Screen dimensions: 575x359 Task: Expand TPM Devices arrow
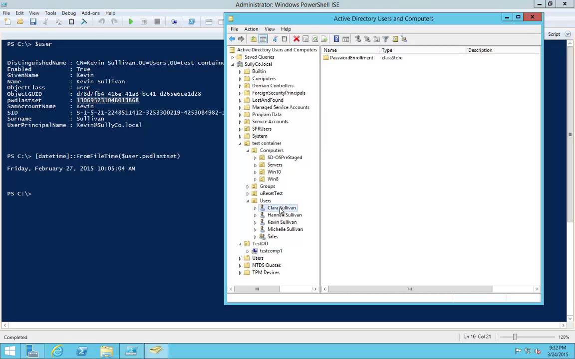point(240,273)
